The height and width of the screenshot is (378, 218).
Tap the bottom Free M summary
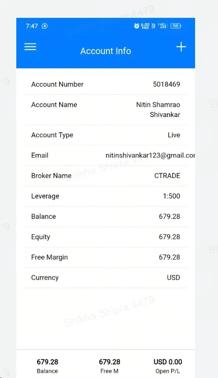pyautogui.click(x=110, y=366)
